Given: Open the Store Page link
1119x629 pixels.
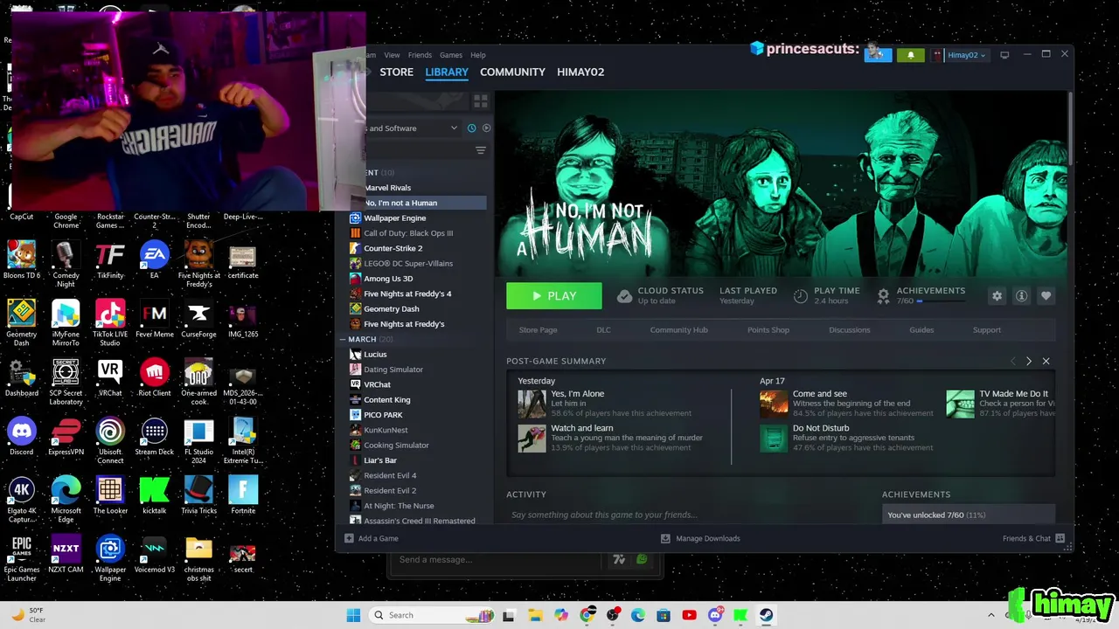Looking at the screenshot, I should pos(538,330).
